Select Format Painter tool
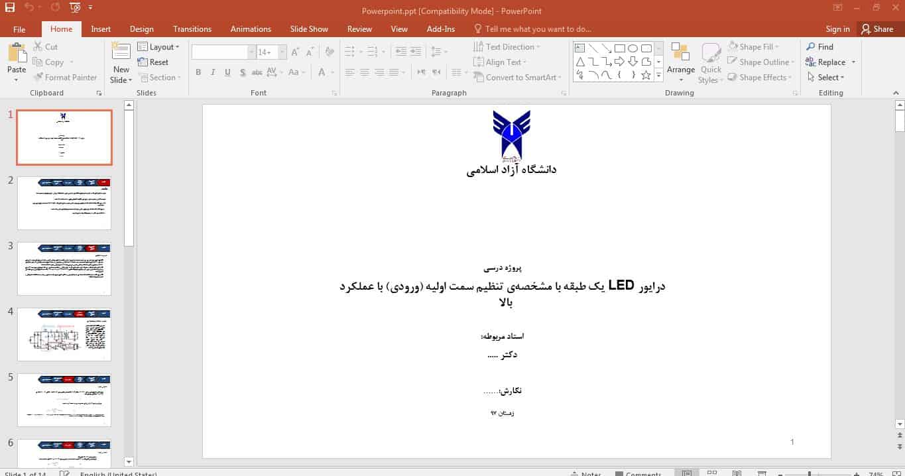 65,78
